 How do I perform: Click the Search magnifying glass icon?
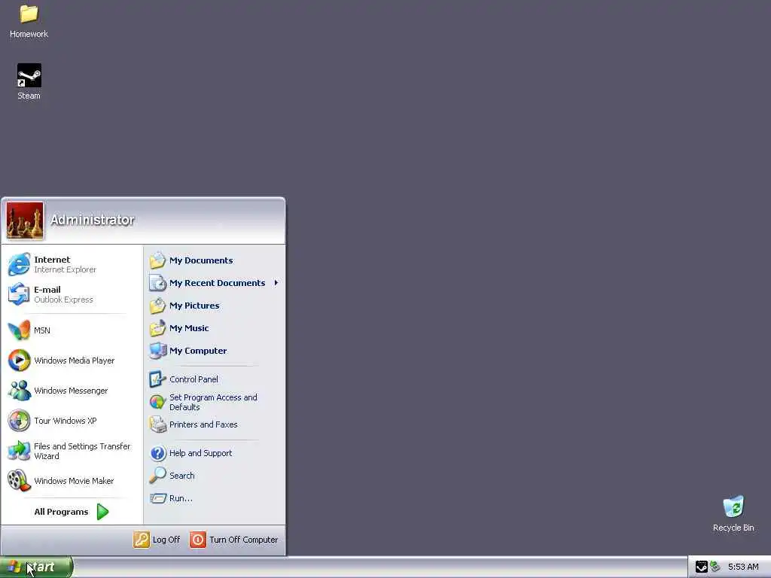(158, 476)
